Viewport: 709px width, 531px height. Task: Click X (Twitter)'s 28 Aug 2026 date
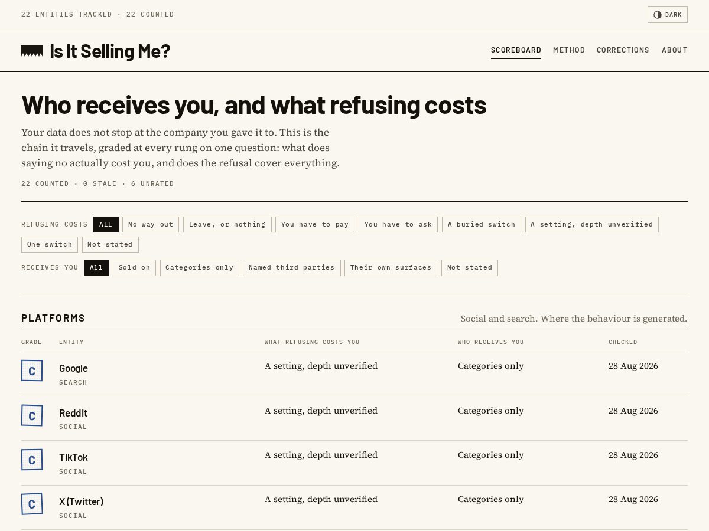(633, 499)
